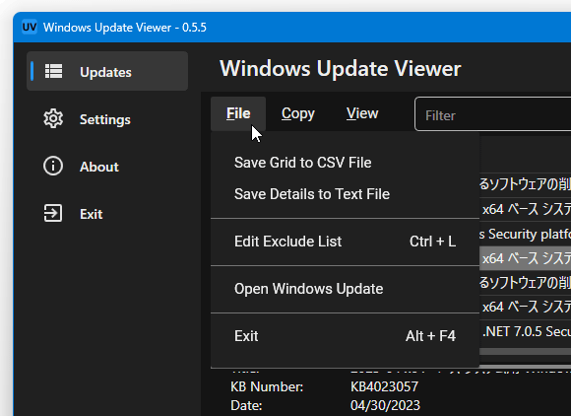Click the KB4023057 value in details

click(384, 386)
